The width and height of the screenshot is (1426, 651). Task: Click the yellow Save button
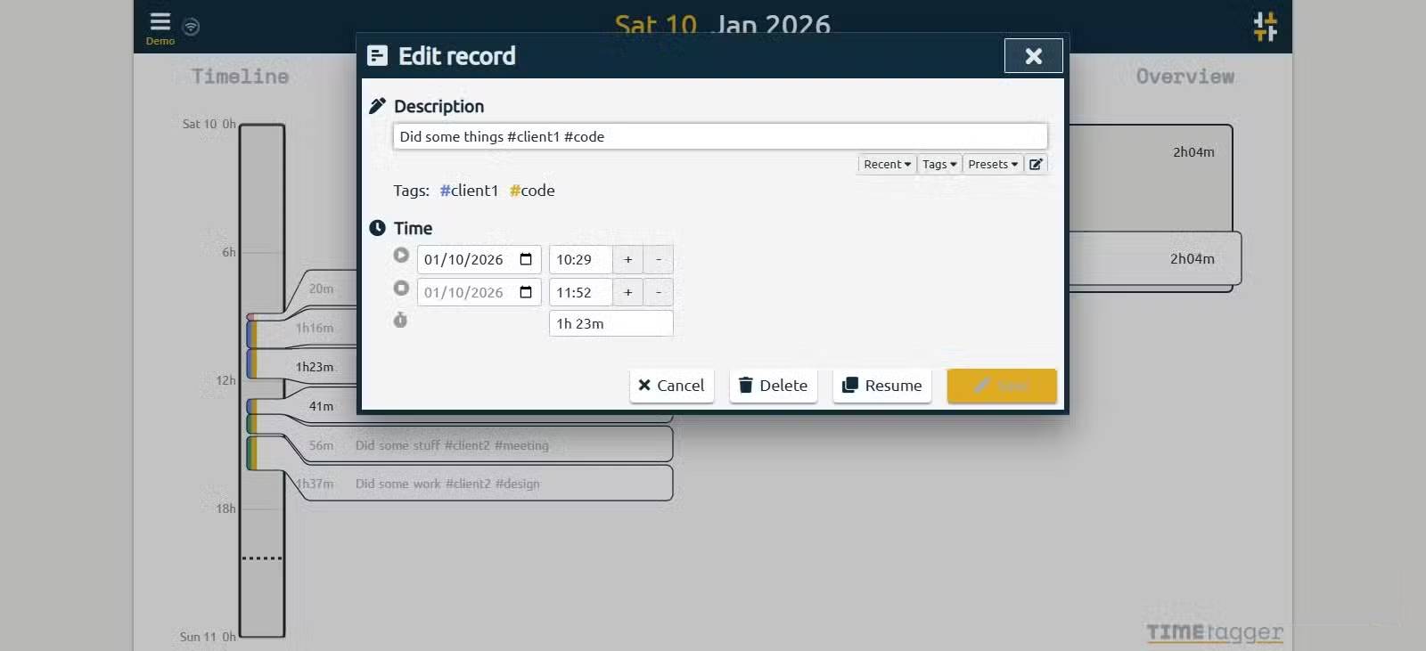click(x=1002, y=386)
